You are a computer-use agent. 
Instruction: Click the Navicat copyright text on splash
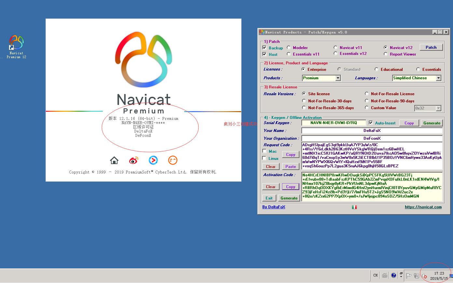tap(143, 172)
